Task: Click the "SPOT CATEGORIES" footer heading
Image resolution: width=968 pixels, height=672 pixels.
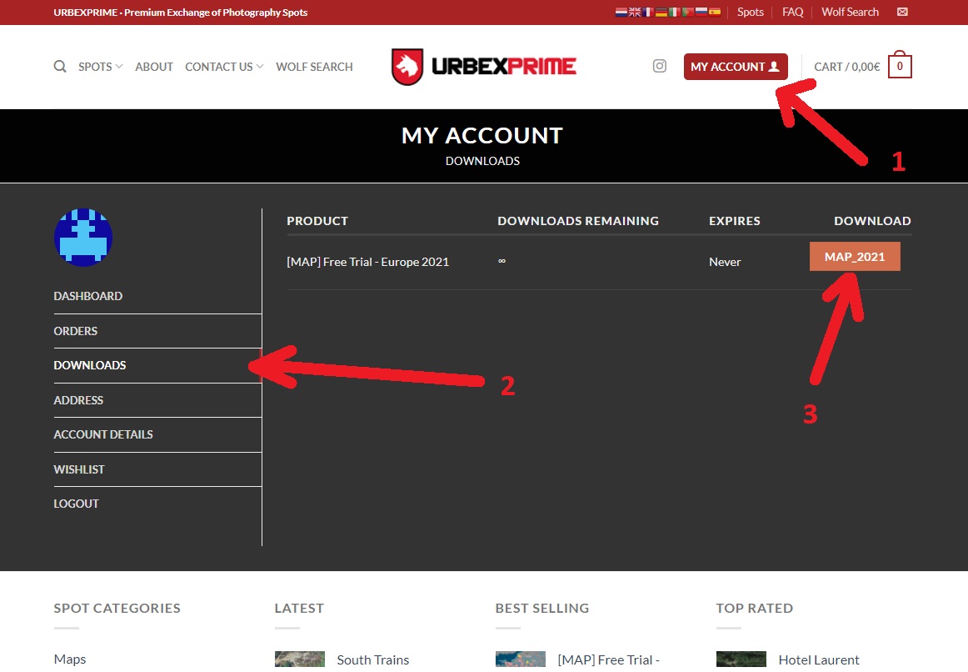Action: pos(117,608)
